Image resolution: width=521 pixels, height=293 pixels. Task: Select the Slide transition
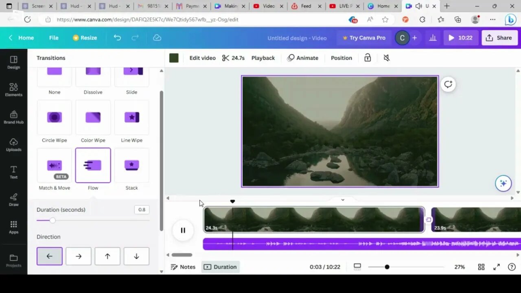[x=131, y=77]
